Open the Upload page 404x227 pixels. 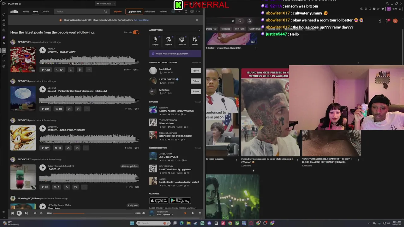(163, 12)
